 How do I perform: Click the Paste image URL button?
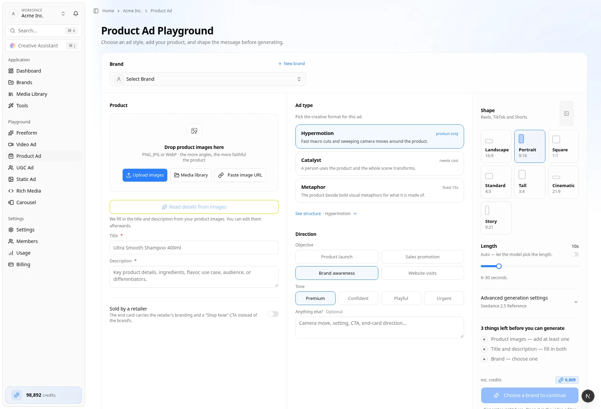240,175
